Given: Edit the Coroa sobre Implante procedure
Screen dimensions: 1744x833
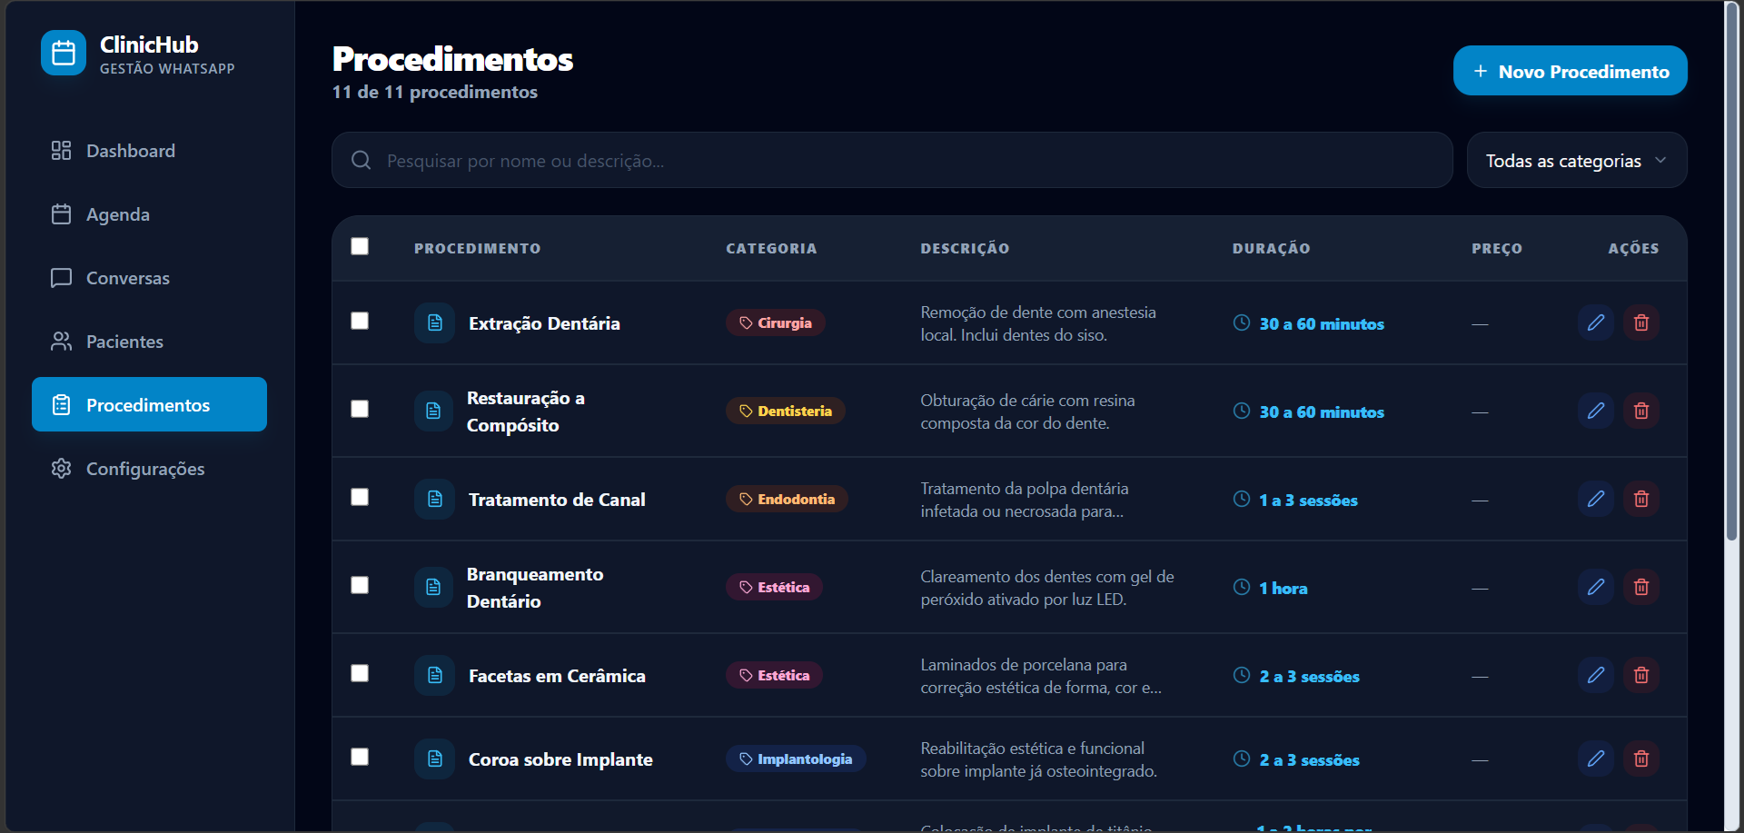Looking at the screenshot, I should 1596,759.
